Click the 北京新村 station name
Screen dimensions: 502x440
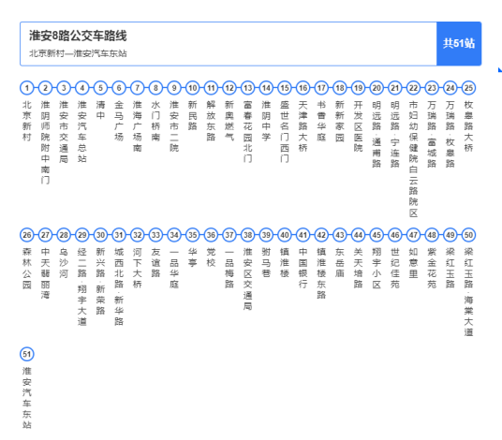[27, 122]
